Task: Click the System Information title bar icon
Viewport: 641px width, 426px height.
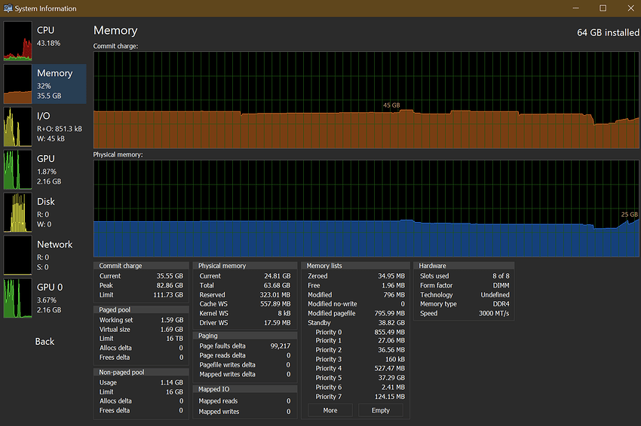Action: coord(8,8)
